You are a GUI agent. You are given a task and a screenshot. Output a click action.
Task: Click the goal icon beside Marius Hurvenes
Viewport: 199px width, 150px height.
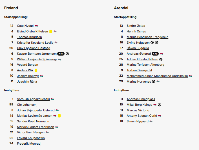click(x=154, y=81)
